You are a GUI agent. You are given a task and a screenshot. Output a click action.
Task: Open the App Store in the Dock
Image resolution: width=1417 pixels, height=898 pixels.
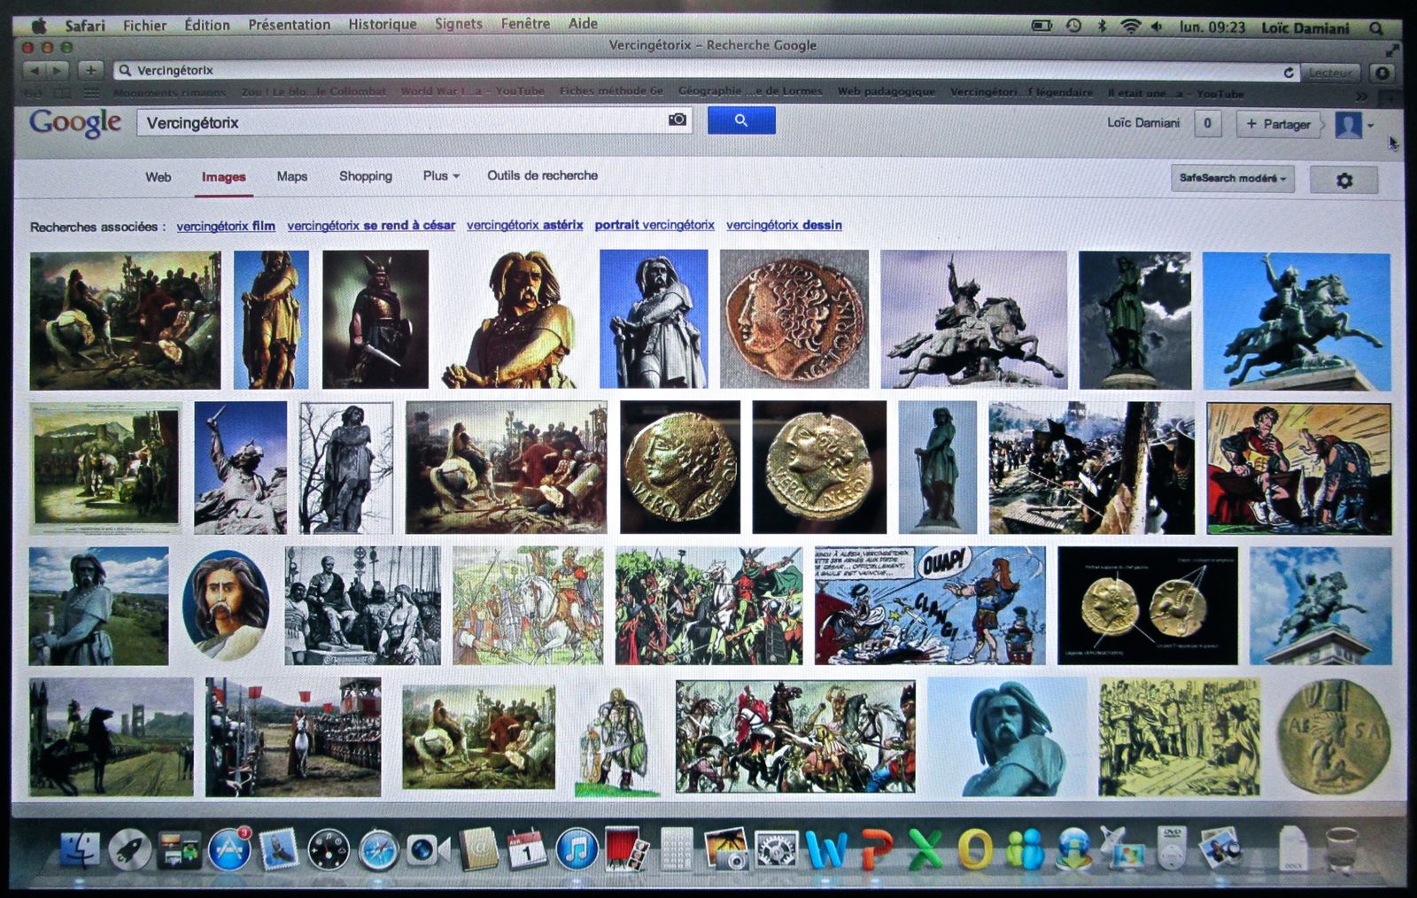[229, 850]
